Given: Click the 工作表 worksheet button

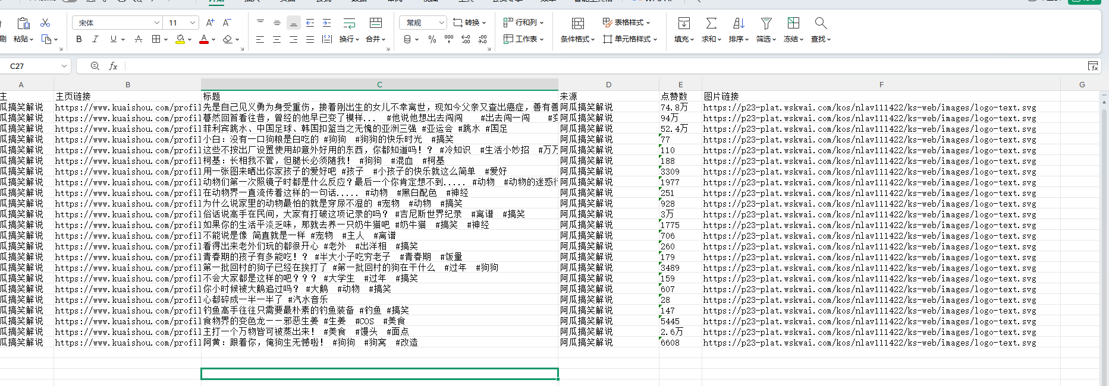Looking at the screenshot, I should (523, 39).
